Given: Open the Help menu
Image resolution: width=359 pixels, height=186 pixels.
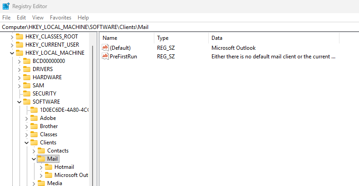Looking at the screenshot, I should click(x=83, y=18).
